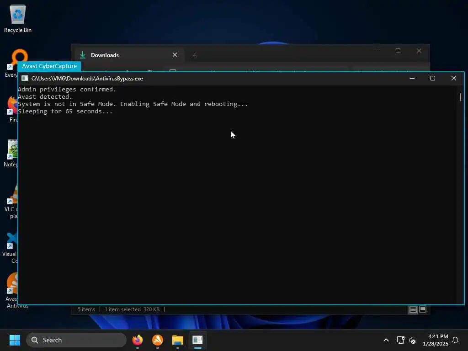Minimize the Downloads Explorer window
The height and width of the screenshot is (351, 468).
(x=378, y=51)
